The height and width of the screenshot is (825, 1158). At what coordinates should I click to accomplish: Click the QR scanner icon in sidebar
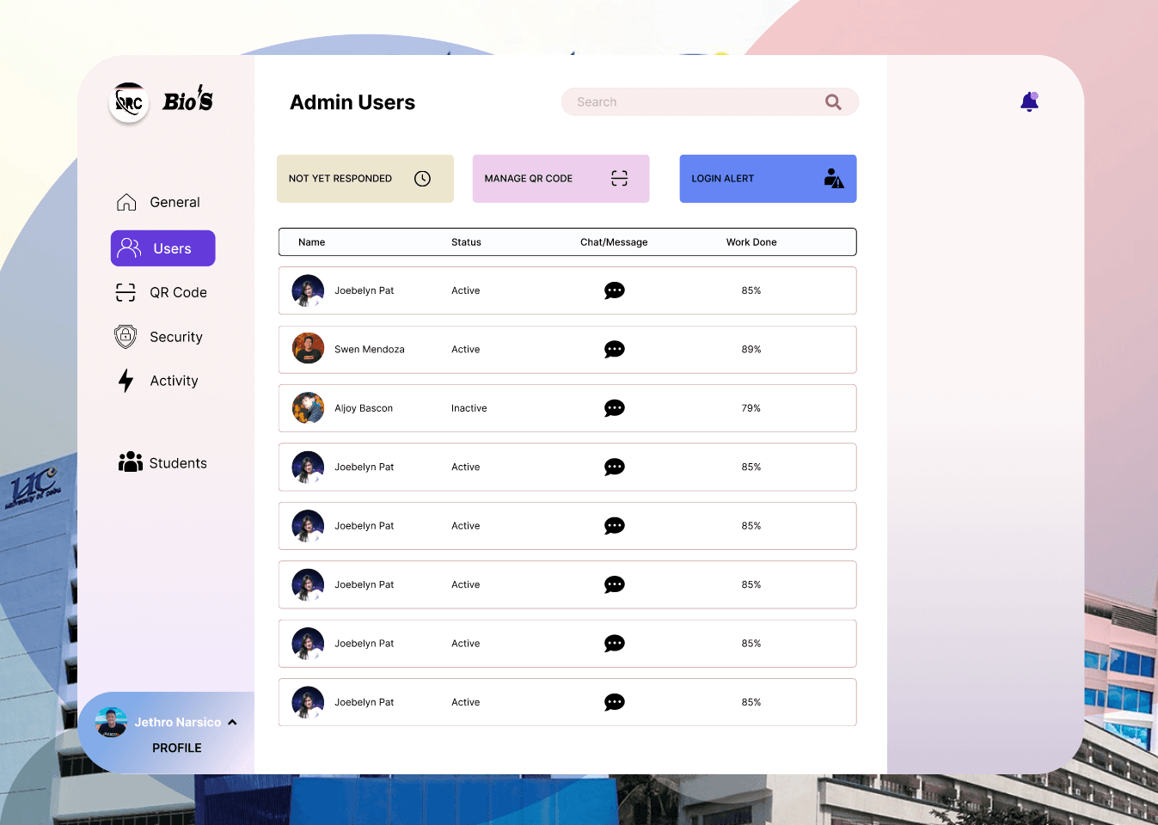(x=126, y=293)
